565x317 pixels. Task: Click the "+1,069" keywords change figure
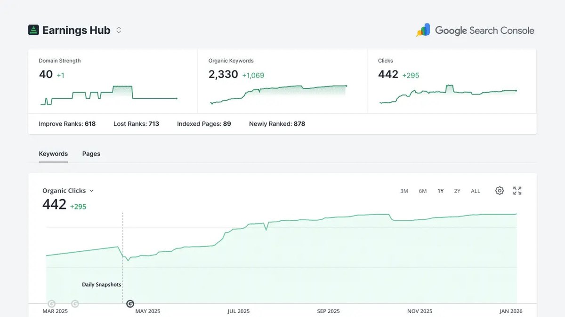(253, 75)
